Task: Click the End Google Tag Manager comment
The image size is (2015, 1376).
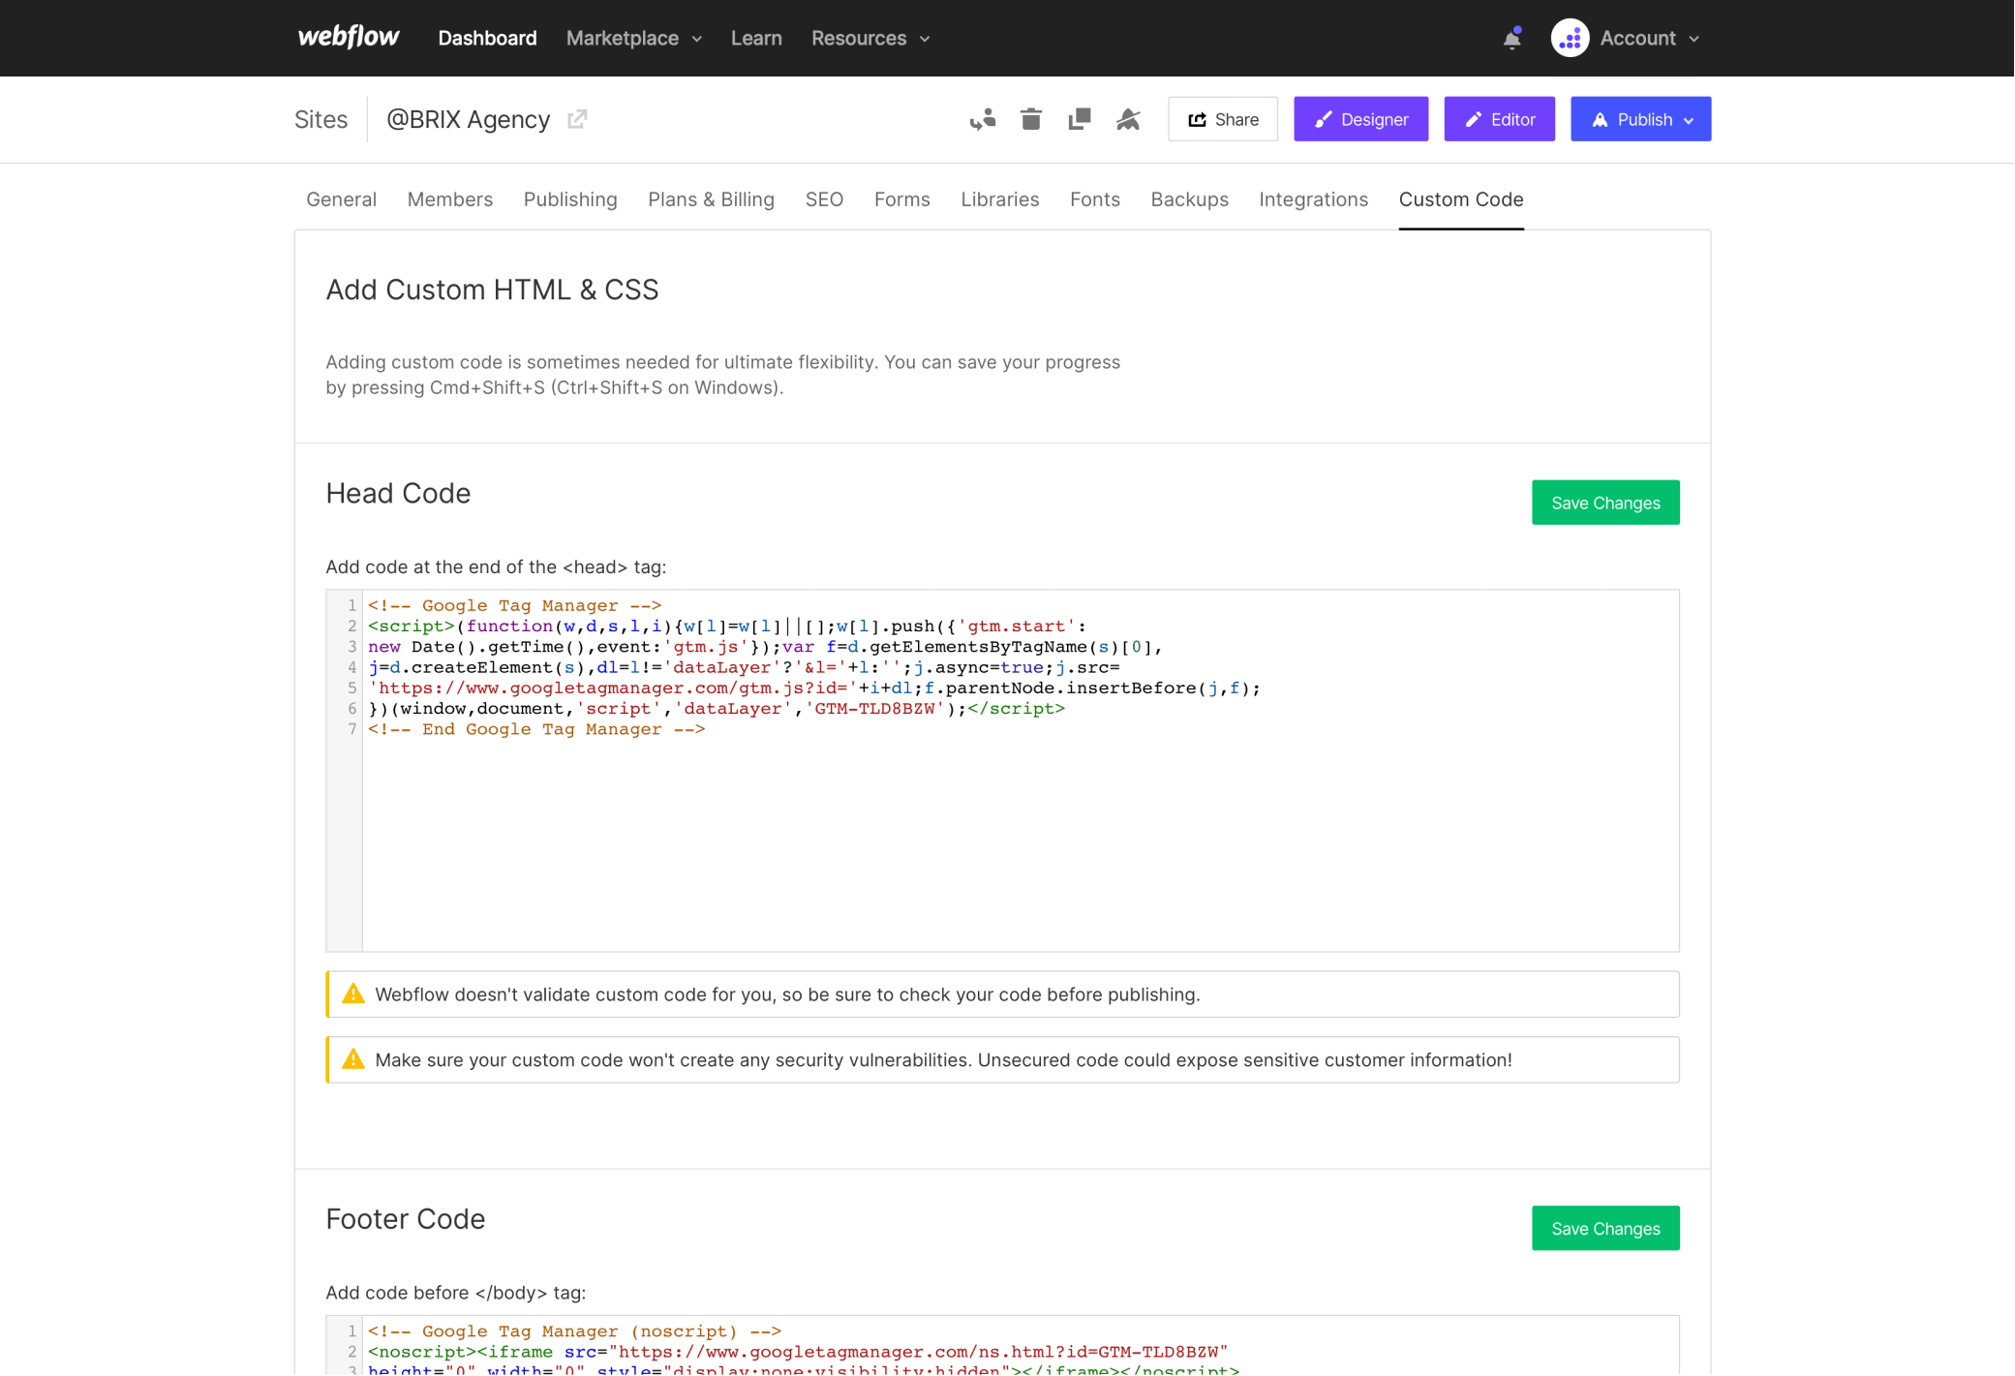Action: point(536,729)
